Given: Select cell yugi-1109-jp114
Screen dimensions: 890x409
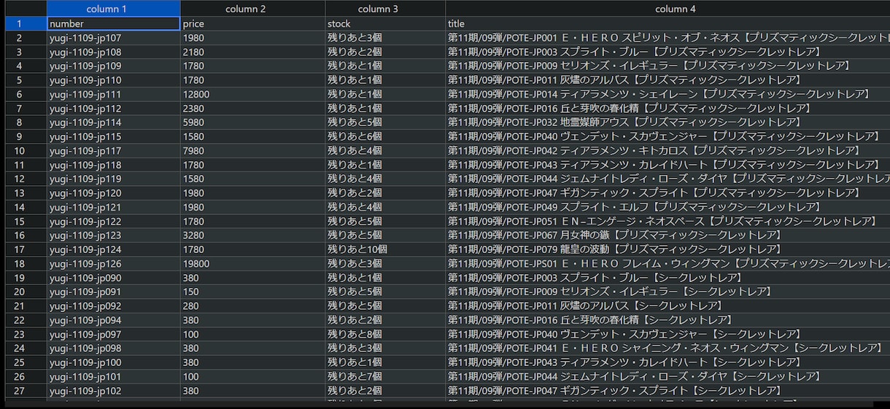Looking at the screenshot, I should click(x=113, y=122).
